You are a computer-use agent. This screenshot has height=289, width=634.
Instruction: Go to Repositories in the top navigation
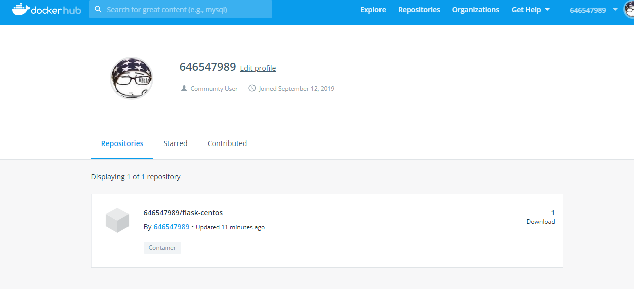[x=419, y=10]
